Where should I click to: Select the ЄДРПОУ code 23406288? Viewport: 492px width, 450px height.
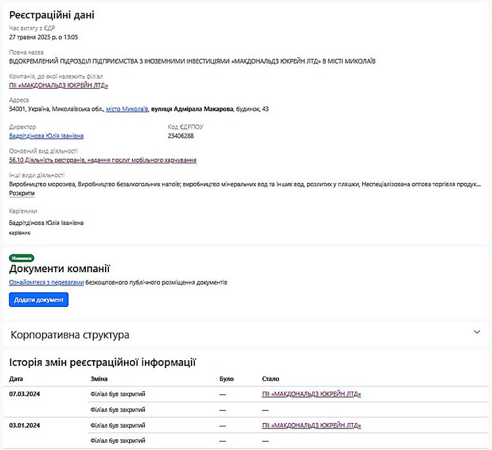181,136
